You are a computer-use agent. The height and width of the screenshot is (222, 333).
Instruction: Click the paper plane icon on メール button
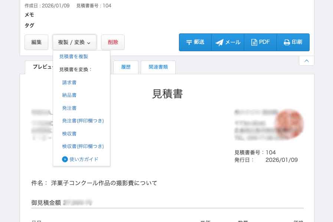219,42
